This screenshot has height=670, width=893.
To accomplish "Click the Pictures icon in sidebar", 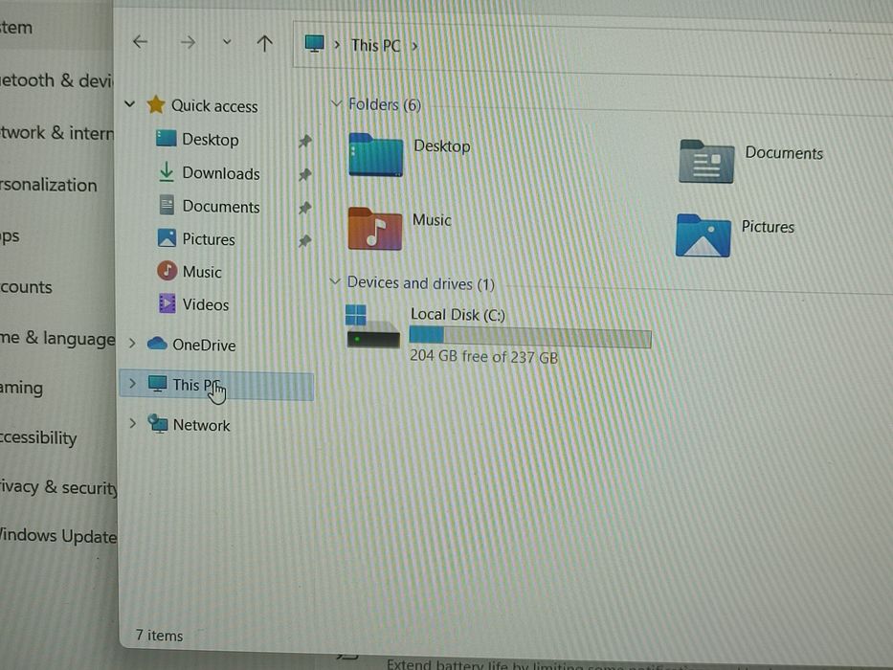I will tap(167, 238).
